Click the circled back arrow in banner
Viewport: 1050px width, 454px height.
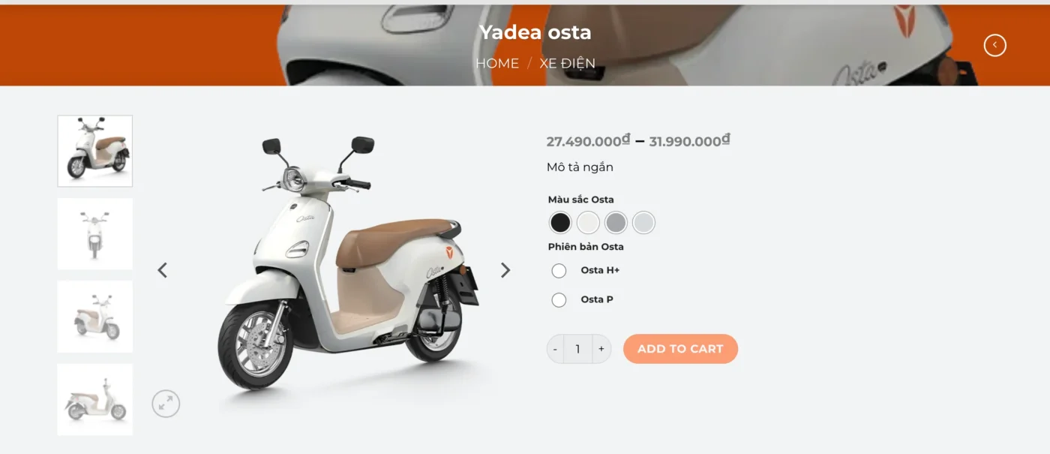pyautogui.click(x=994, y=46)
